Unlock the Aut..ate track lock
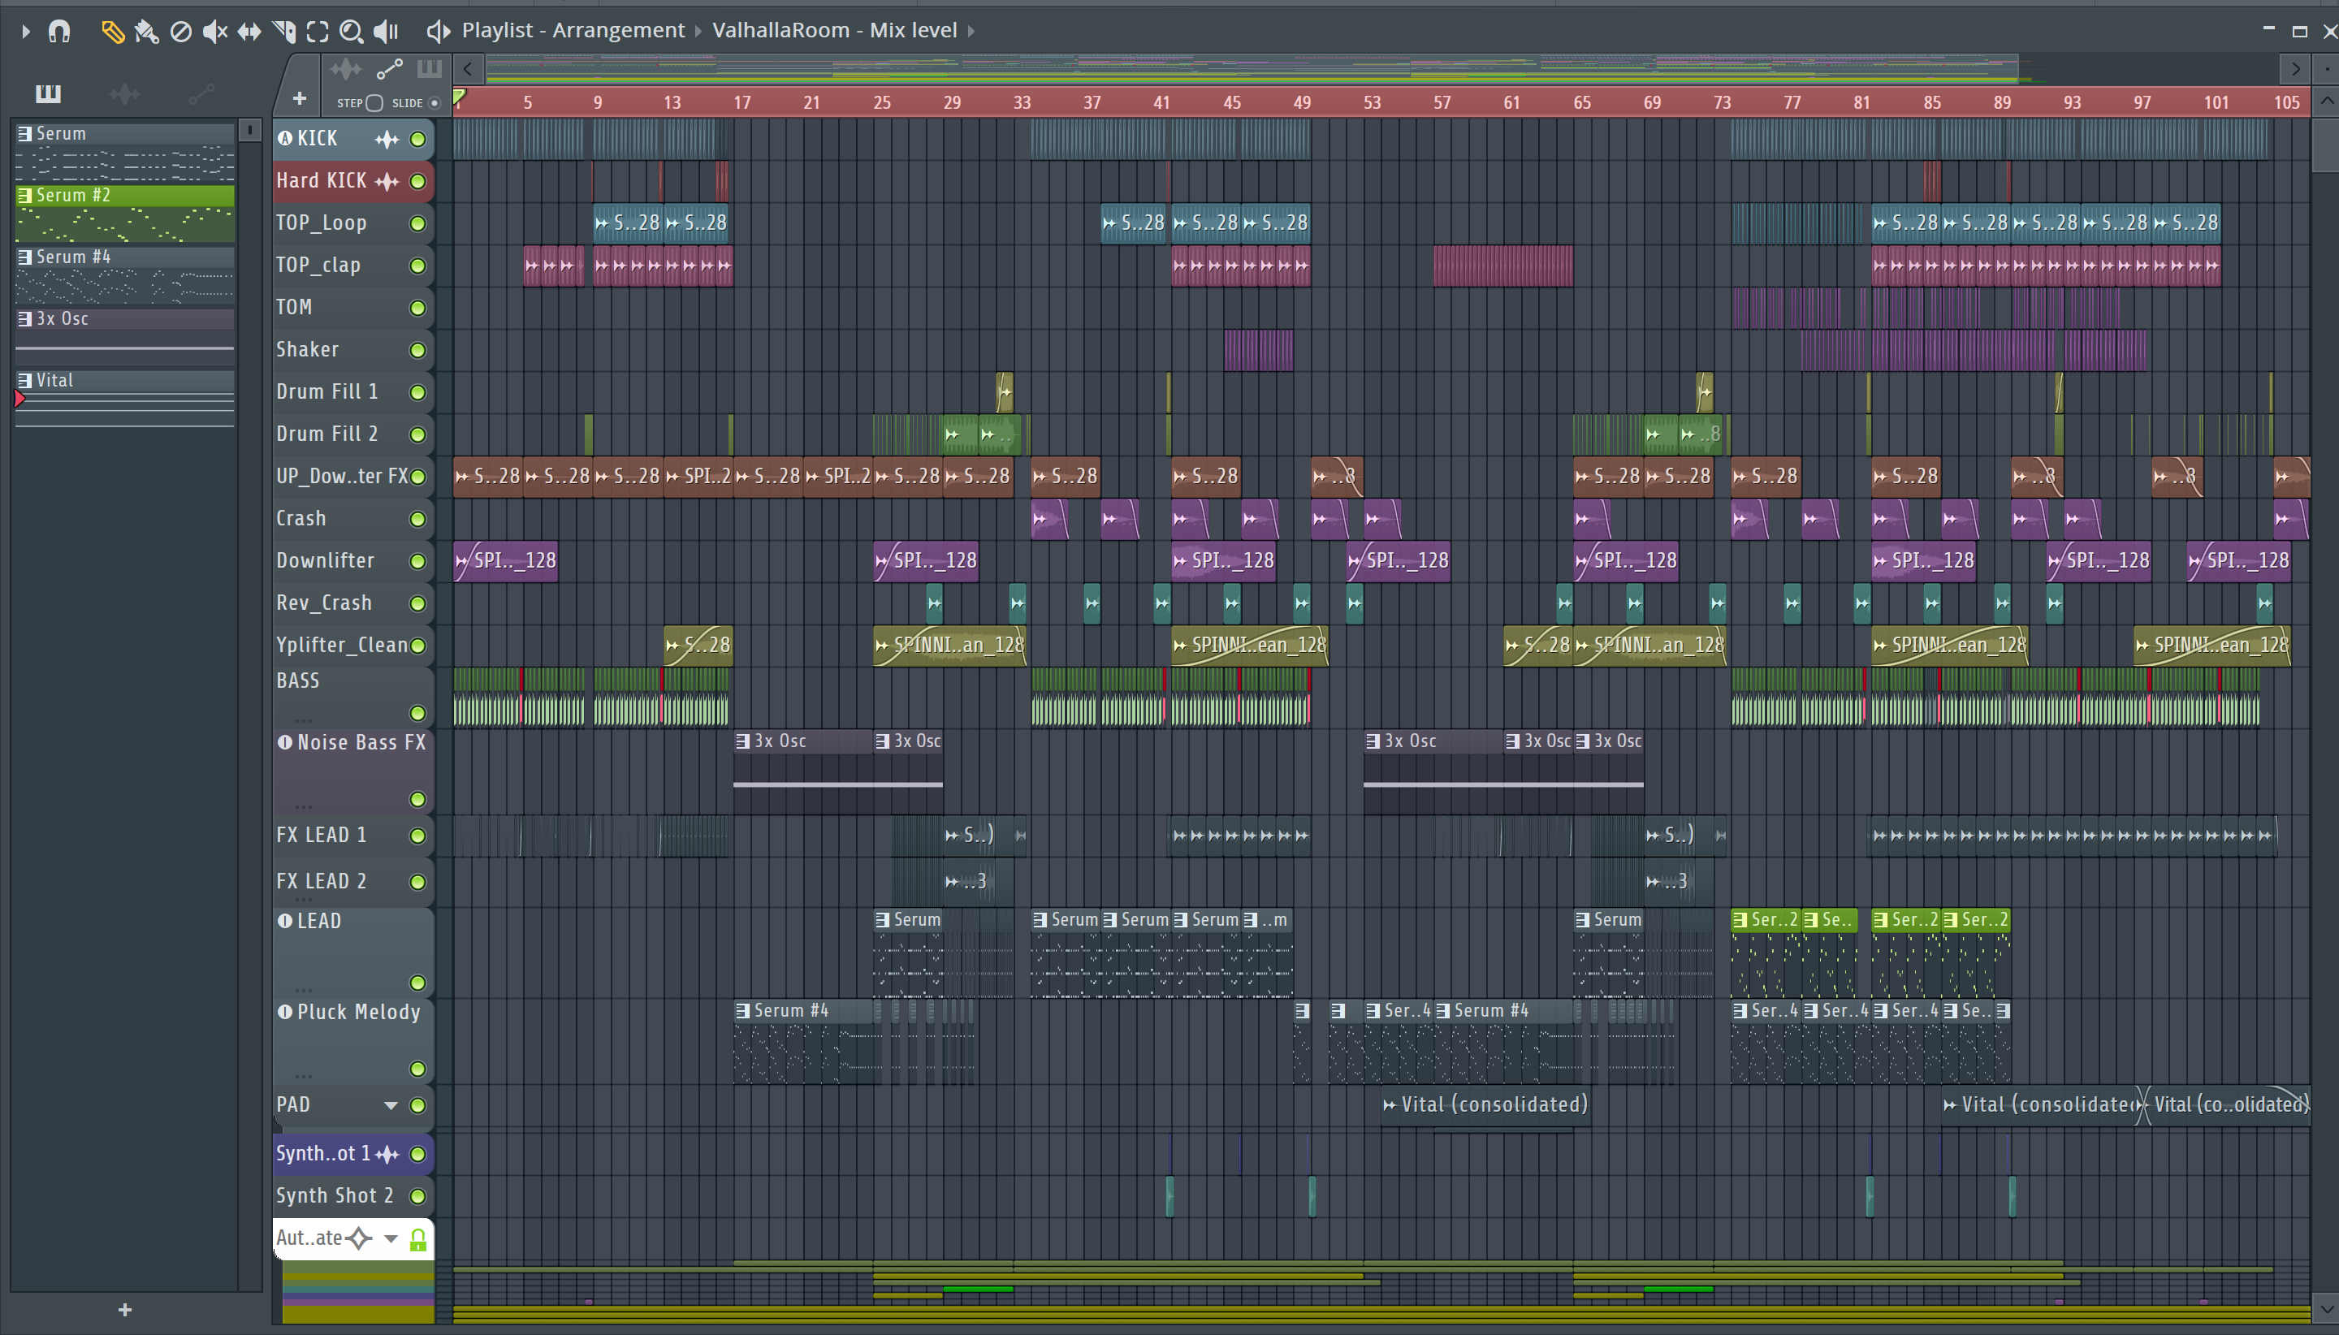This screenshot has width=2339, height=1335. pos(418,1240)
